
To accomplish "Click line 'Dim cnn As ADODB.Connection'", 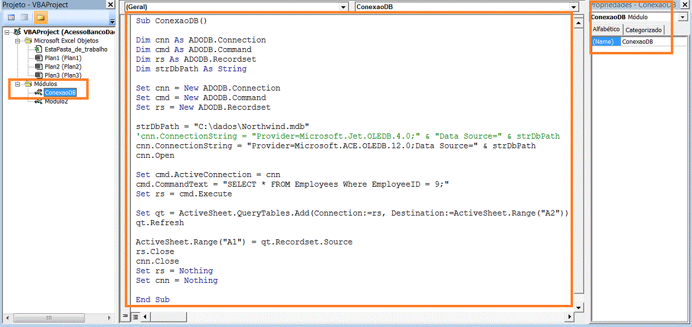I will pos(201,40).
